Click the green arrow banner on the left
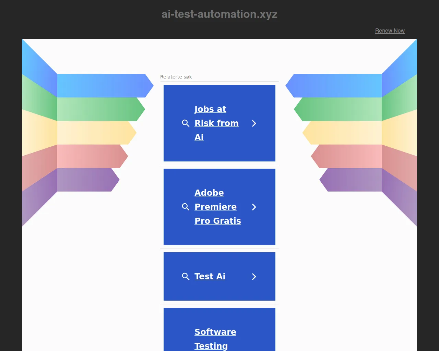This screenshot has width=439, height=351. click(99, 109)
